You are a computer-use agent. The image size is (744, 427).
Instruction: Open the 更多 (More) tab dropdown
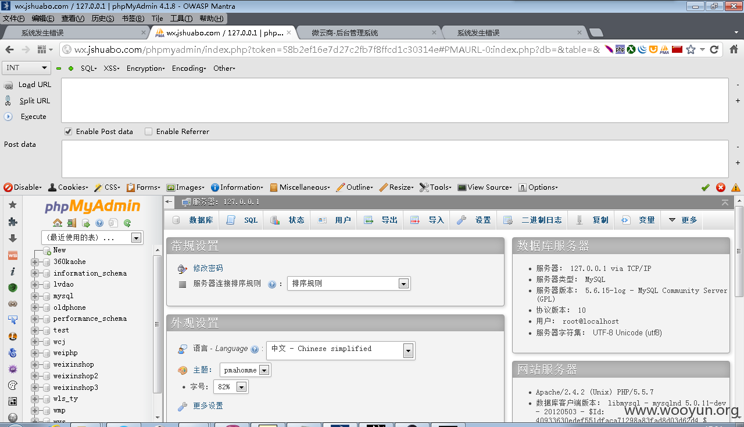point(683,220)
